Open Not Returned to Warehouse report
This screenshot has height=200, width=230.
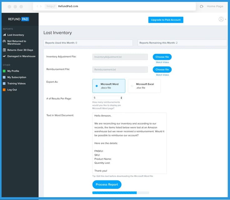click(17, 42)
